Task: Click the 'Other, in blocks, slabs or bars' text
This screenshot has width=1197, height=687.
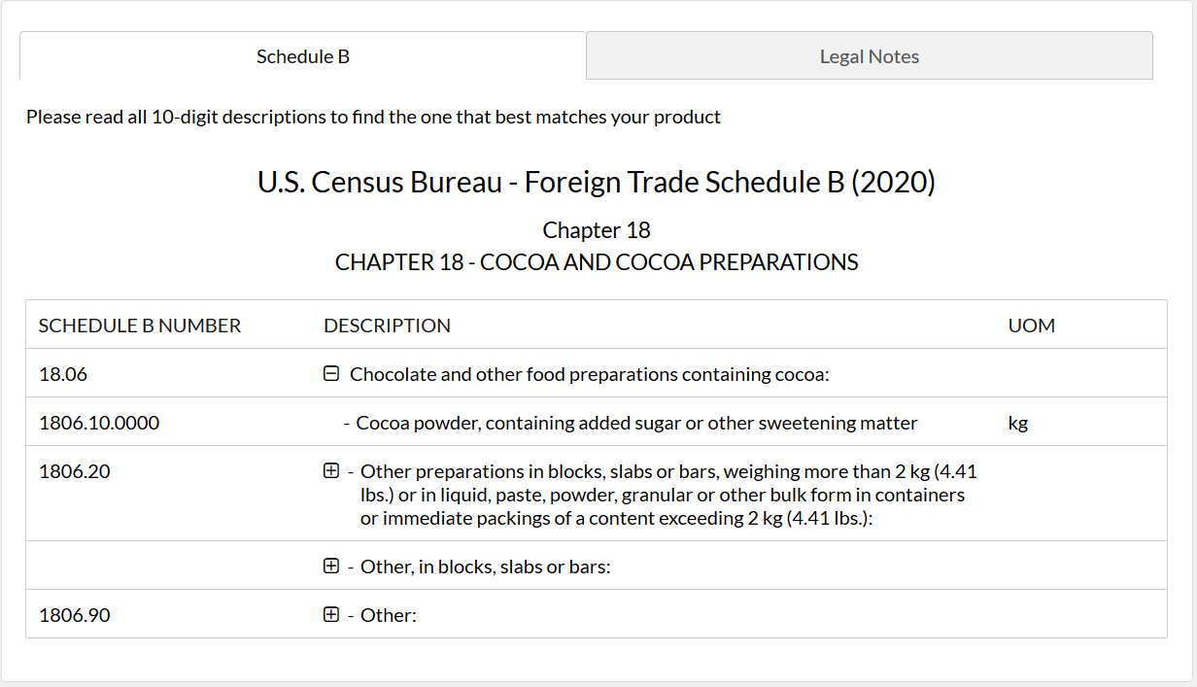Action: 486,567
